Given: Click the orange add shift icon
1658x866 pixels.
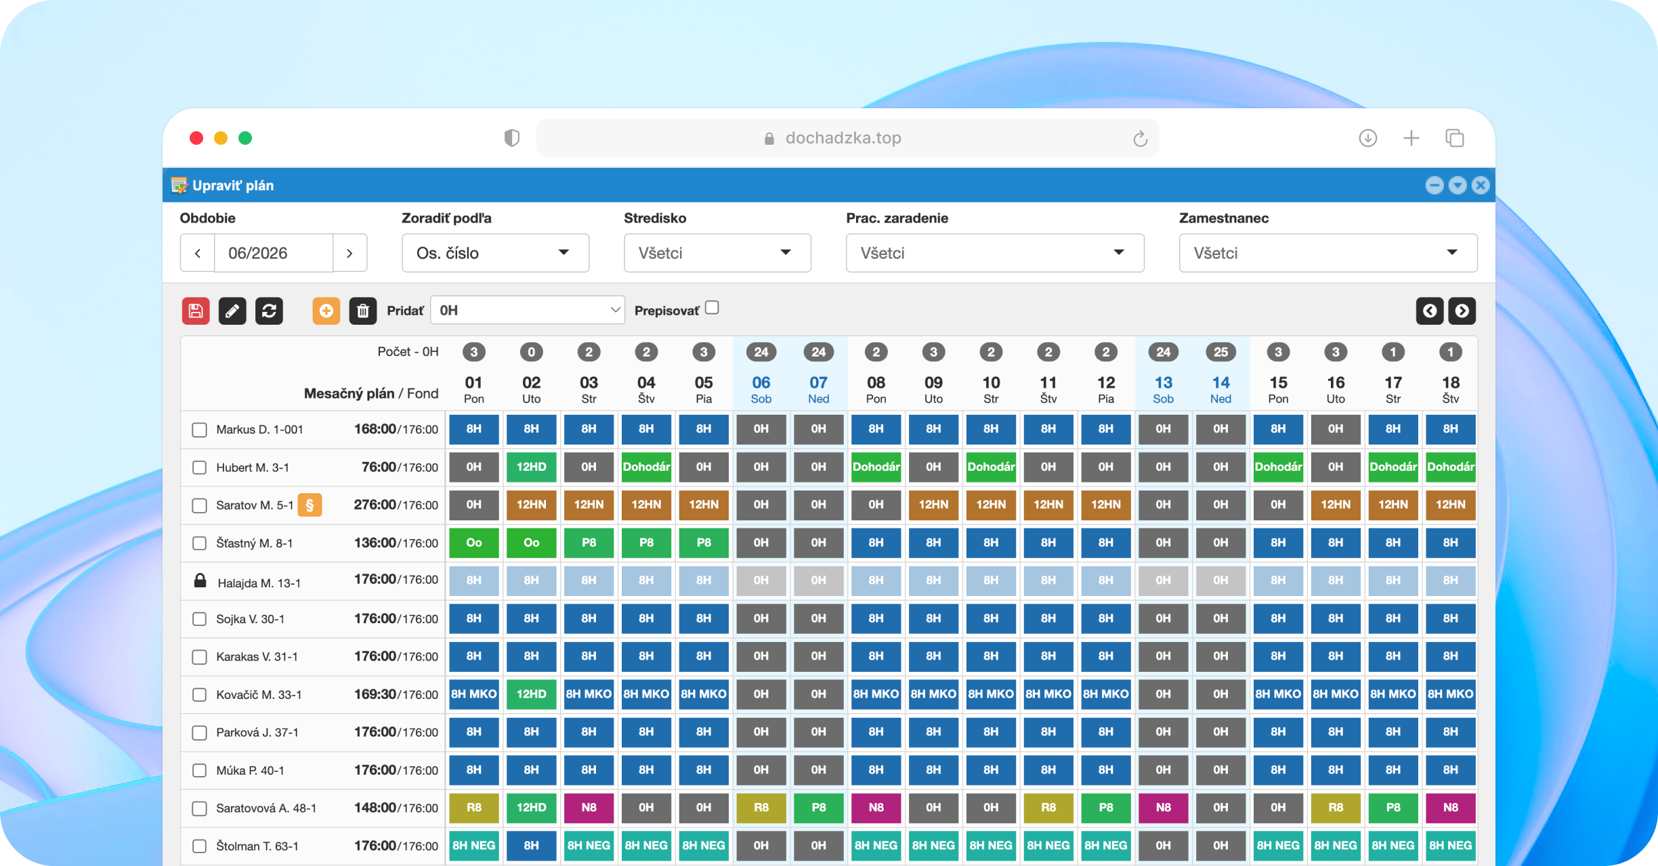Looking at the screenshot, I should (326, 311).
